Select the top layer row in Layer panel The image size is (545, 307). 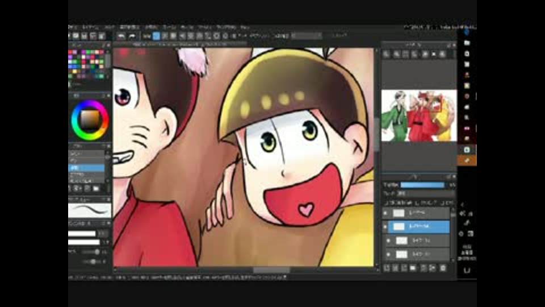point(416,213)
